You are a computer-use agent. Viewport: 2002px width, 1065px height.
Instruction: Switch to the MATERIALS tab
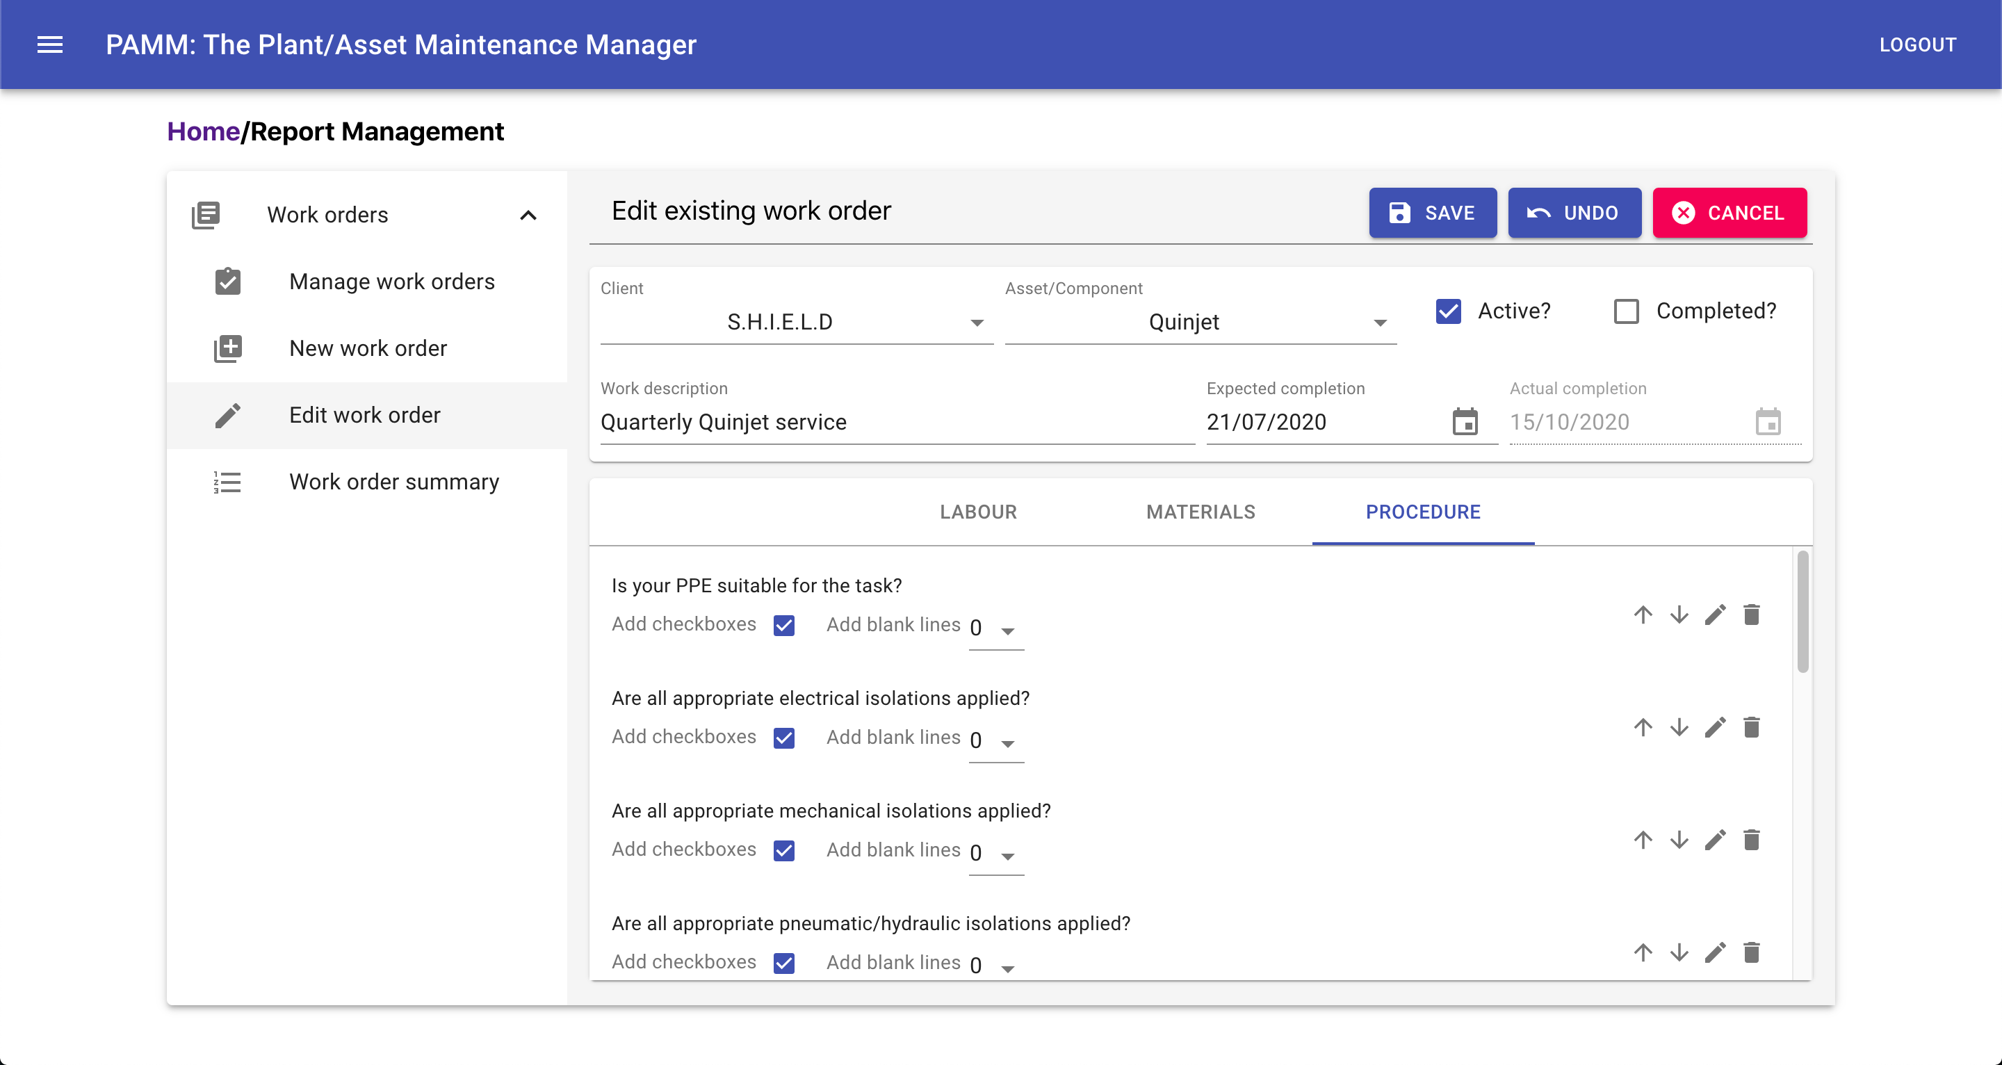[x=1201, y=512]
